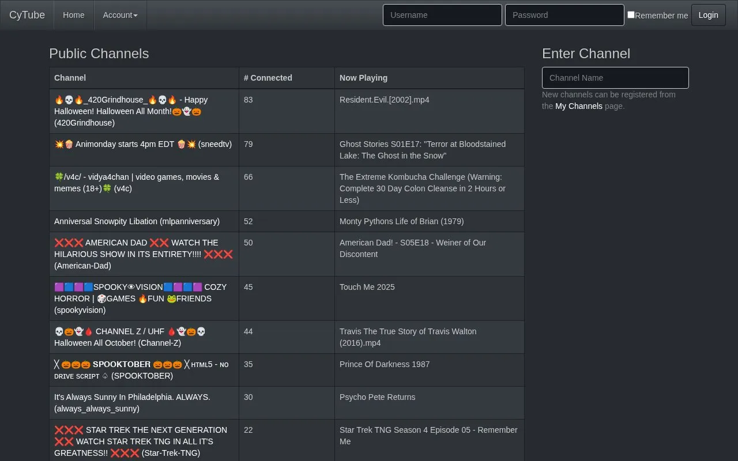Click the connected count 52

[248, 221]
